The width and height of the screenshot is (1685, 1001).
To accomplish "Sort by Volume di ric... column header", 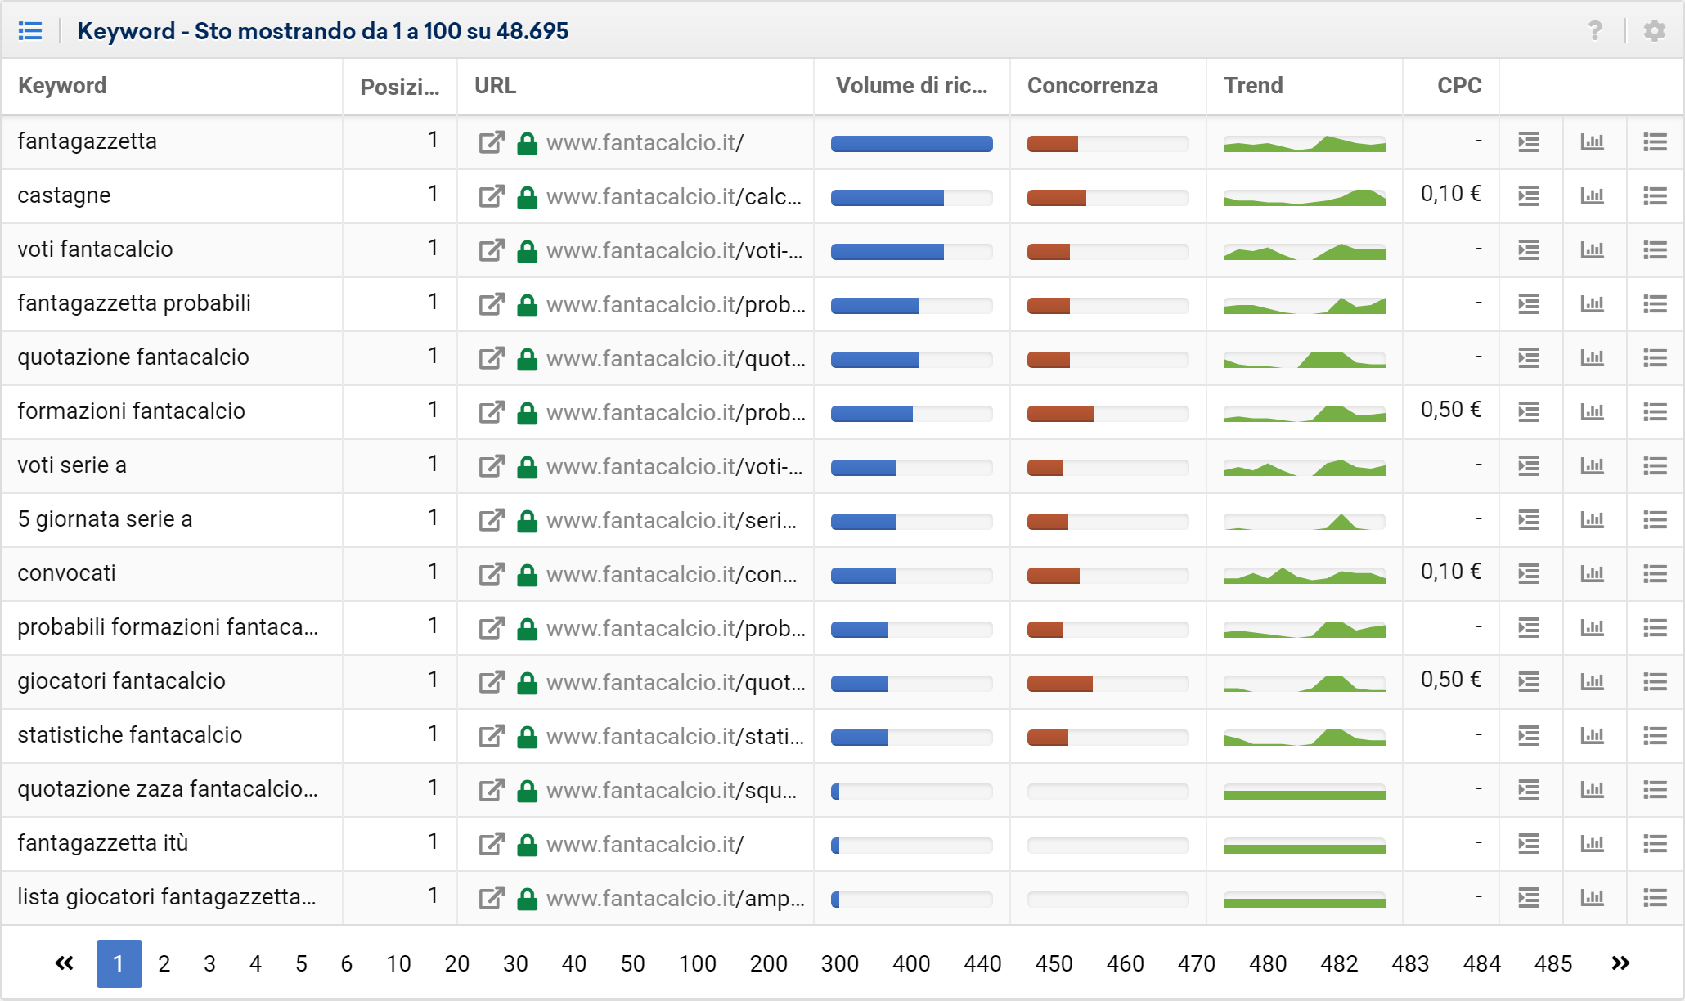I will click(x=911, y=86).
